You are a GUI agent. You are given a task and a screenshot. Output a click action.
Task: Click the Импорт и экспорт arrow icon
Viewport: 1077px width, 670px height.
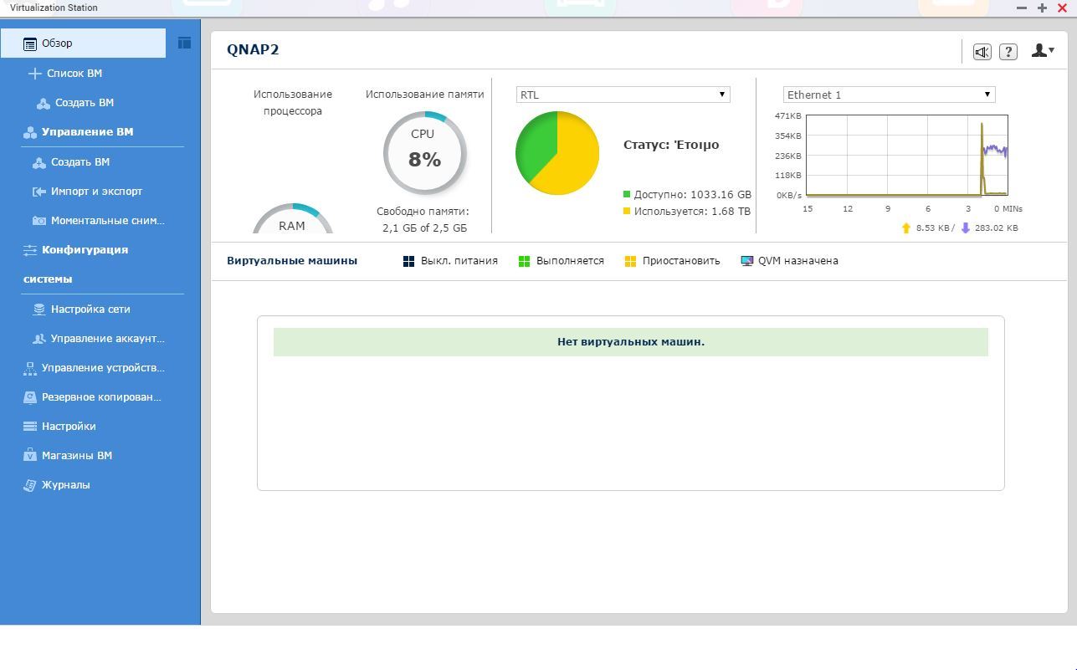point(39,192)
